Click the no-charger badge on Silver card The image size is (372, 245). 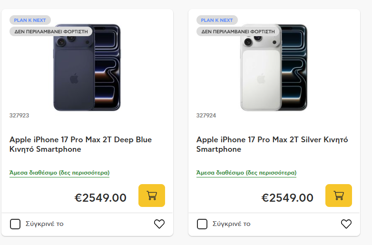point(238,31)
